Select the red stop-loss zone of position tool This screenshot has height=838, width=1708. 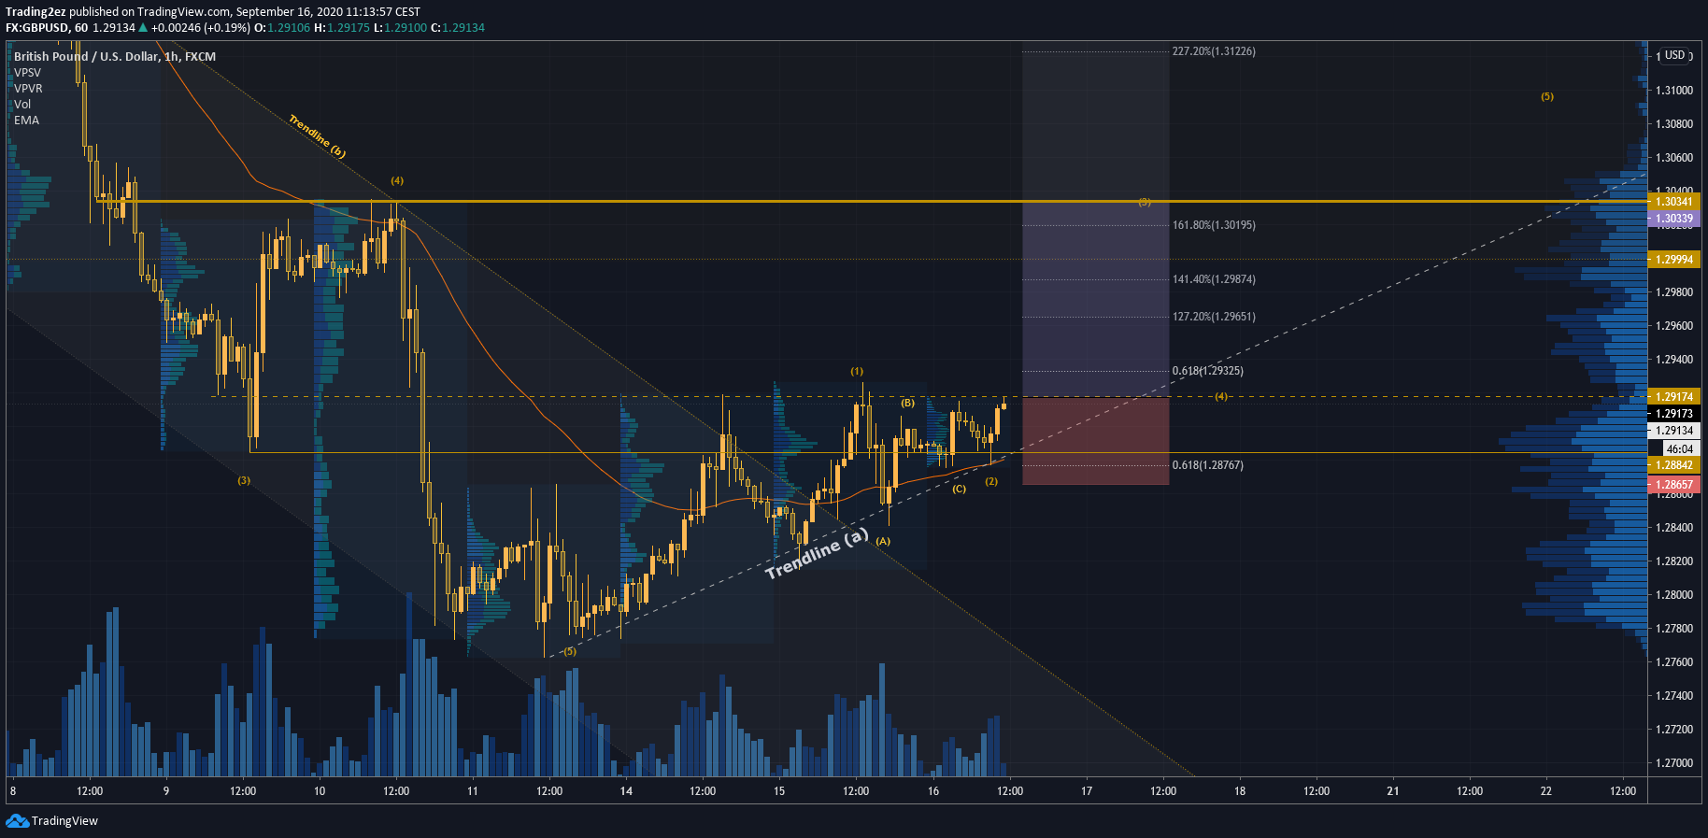(x=1096, y=441)
